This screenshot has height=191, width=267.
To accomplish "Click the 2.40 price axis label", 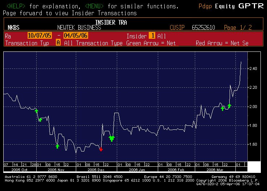I will (x=253, y=69).
